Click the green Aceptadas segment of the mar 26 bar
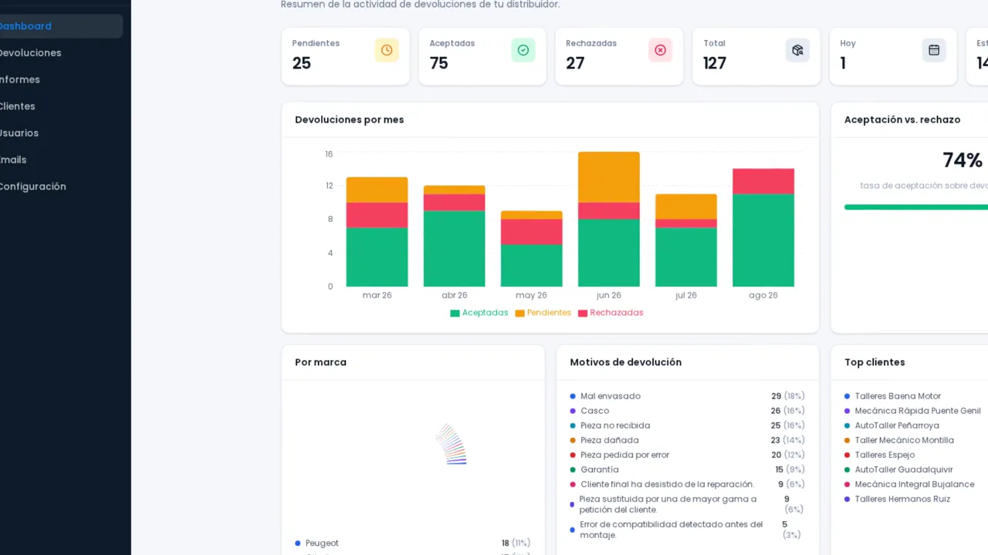The image size is (988, 555). (377, 257)
